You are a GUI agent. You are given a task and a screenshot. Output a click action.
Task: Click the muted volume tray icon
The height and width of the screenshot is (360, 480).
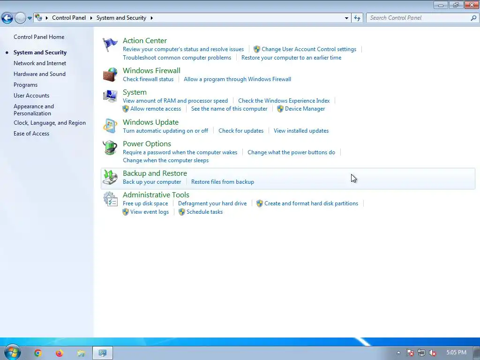(x=433, y=353)
